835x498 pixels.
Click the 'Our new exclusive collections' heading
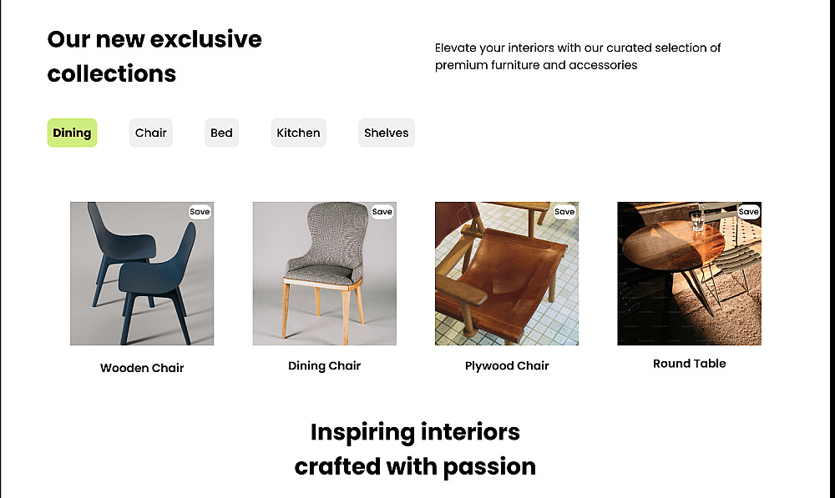[154, 56]
